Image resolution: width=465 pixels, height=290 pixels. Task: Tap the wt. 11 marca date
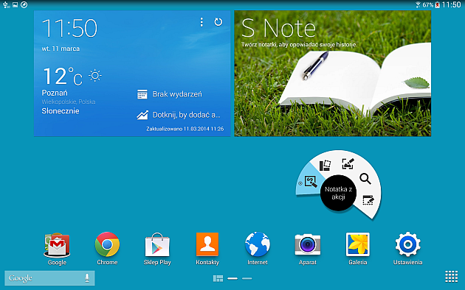pos(61,49)
